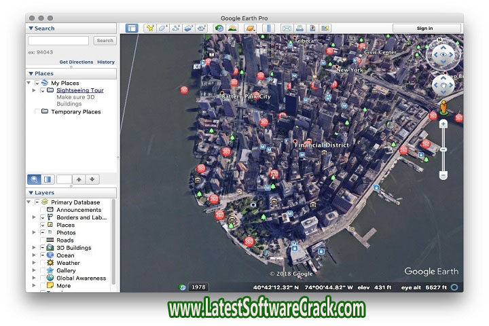Click the Add Placemark pin icon
The image size is (489, 326).
coord(149,28)
